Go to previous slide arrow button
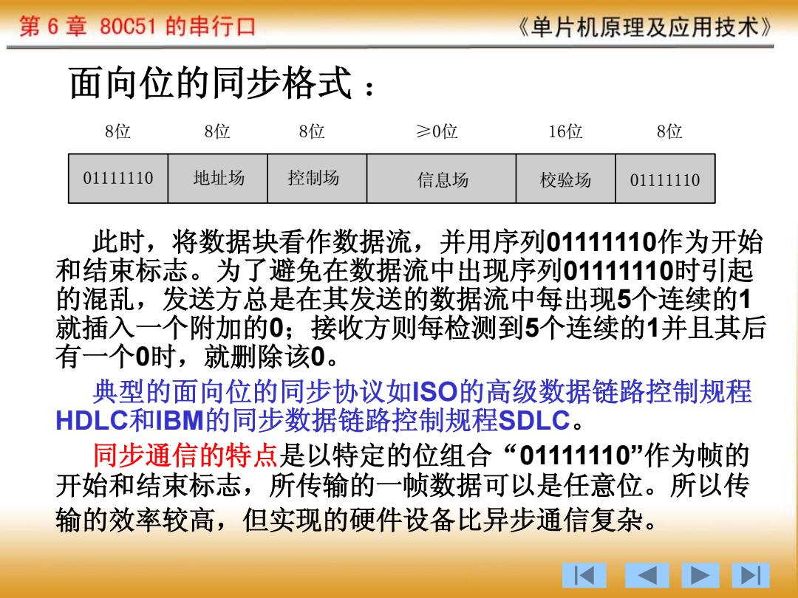Image resolution: width=798 pixels, height=598 pixels. (x=647, y=576)
